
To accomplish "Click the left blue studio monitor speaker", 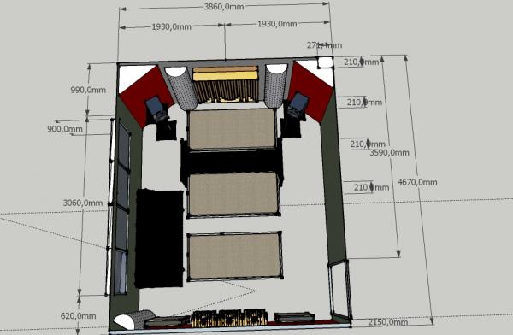I will 157,109.
